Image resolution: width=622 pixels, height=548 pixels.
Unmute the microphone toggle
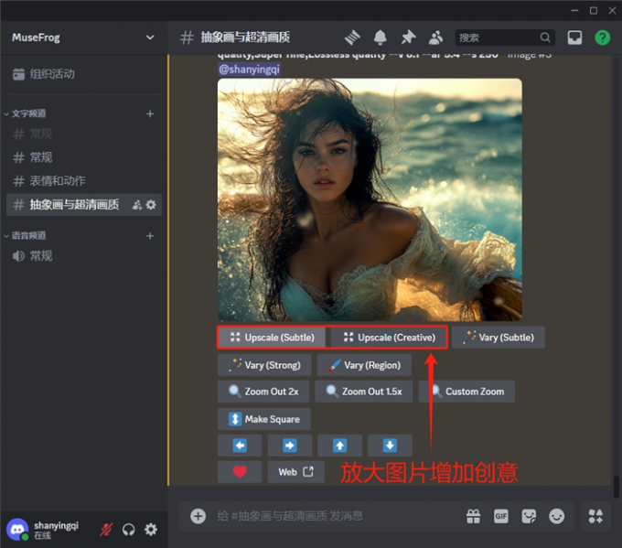click(106, 530)
